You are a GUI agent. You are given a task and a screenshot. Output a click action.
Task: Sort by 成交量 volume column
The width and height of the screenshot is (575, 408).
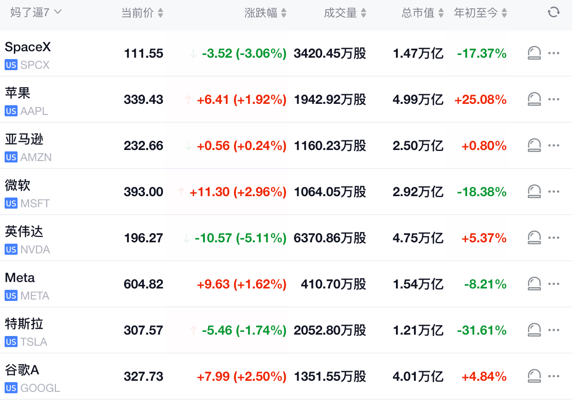coord(345,13)
